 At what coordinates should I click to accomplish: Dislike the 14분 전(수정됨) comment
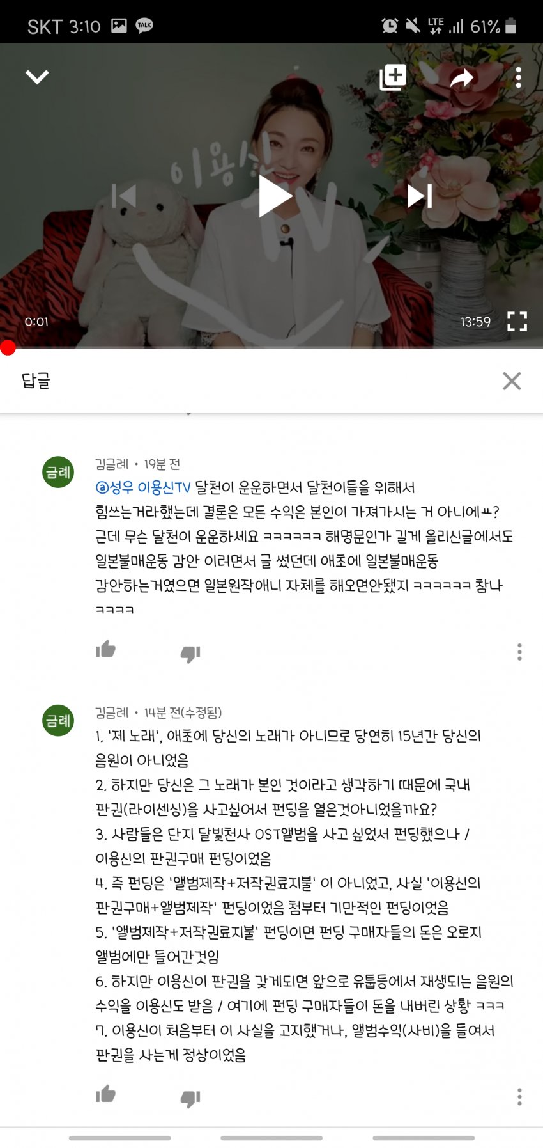coord(190,1099)
